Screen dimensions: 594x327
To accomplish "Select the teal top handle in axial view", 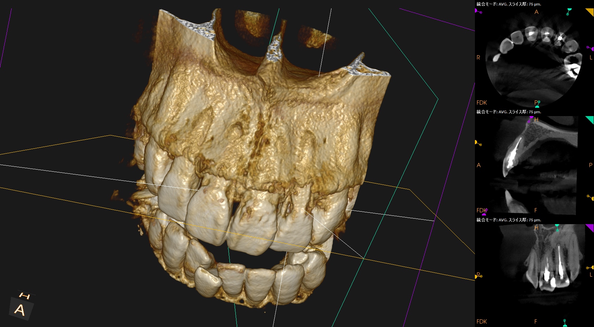I will coord(569,10).
